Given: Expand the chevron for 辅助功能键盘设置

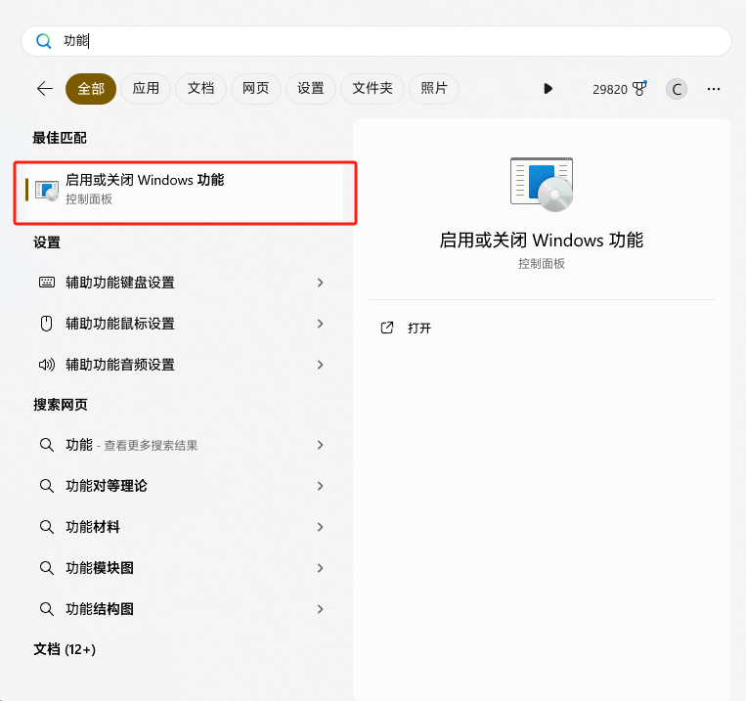Looking at the screenshot, I should (320, 283).
